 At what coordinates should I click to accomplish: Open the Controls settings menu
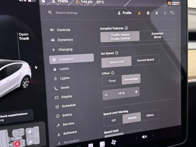63,30
